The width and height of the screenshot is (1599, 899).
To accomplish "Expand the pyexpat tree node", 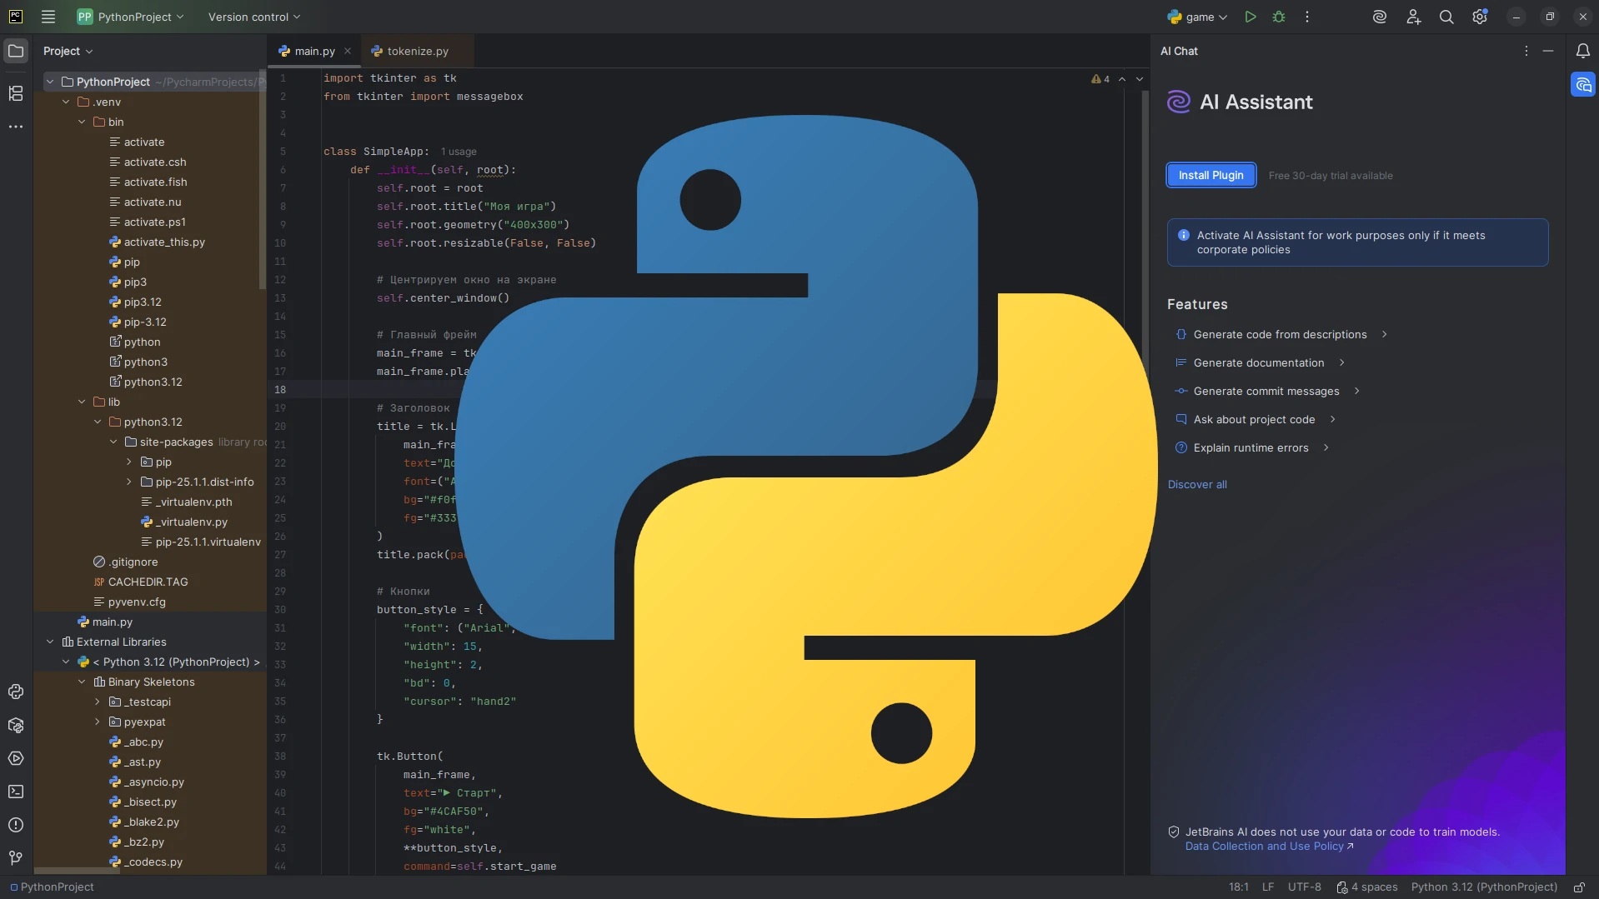I will (x=97, y=722).
